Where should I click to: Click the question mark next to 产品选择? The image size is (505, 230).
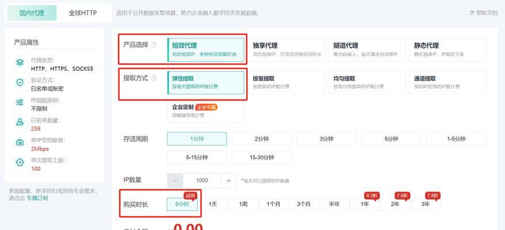tap(154, 45)
